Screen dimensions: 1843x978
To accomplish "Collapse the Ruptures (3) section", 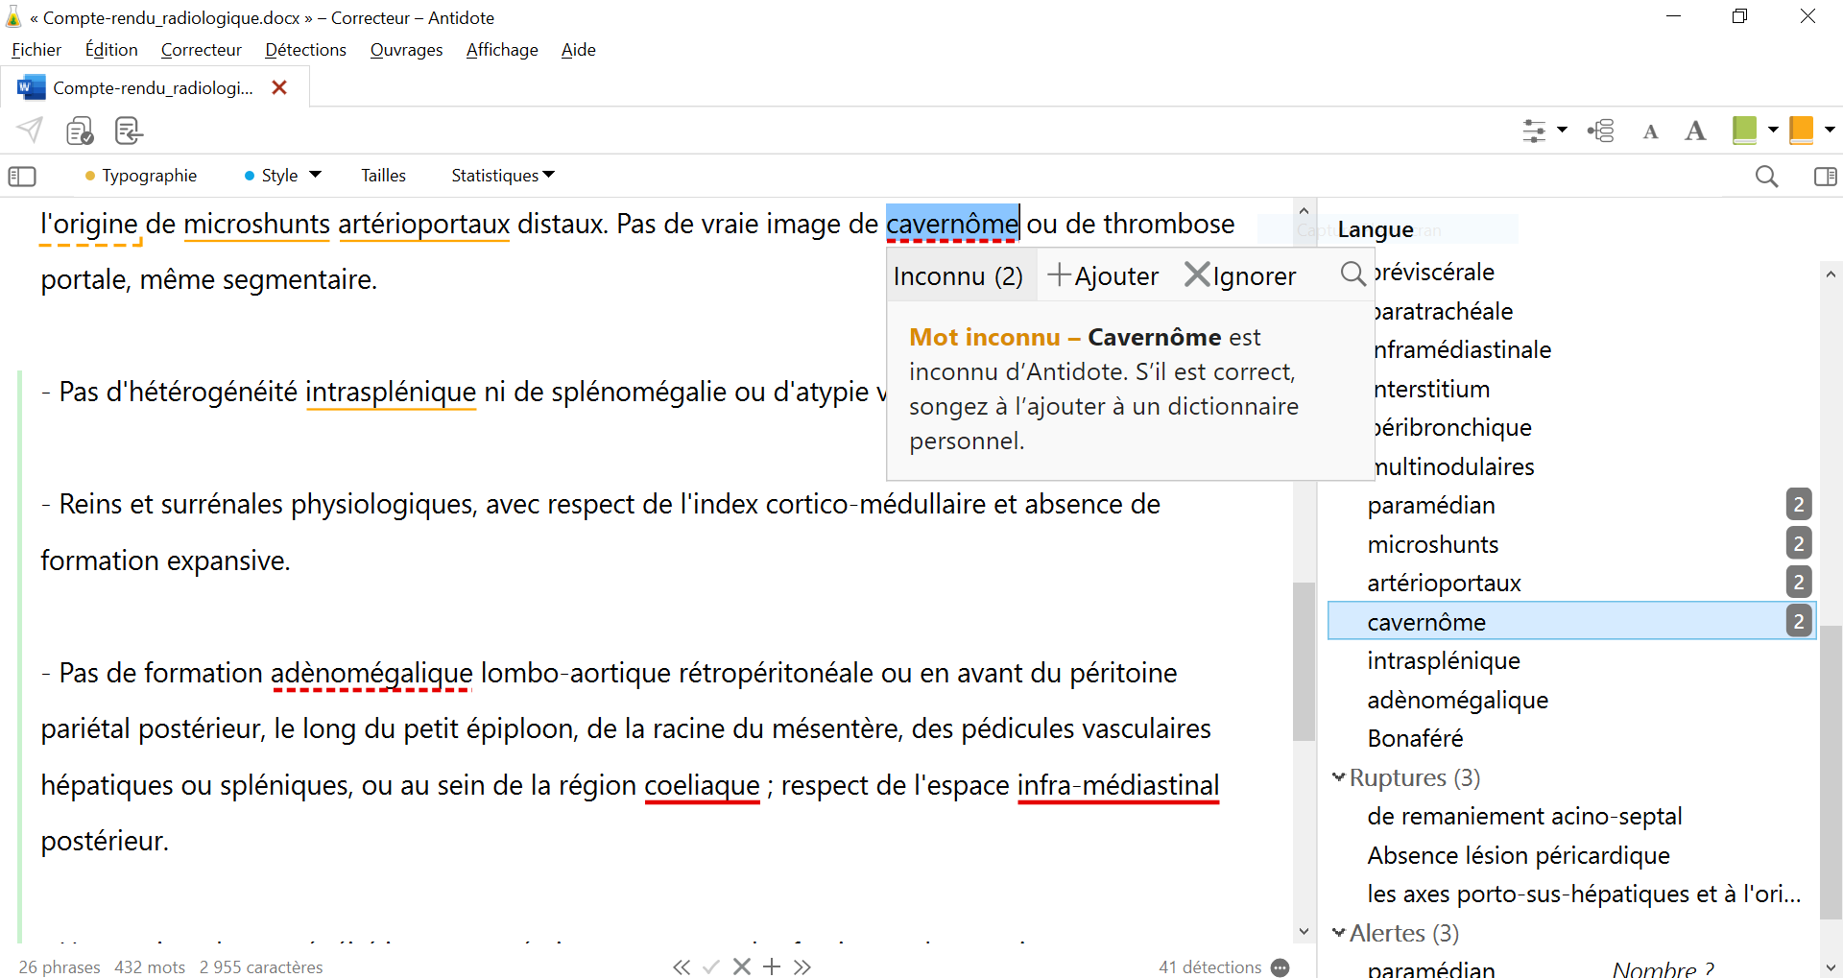I will tap(1338, 777).
